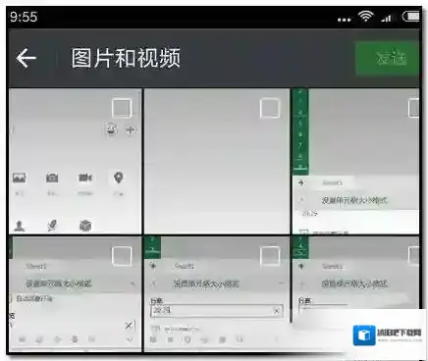Image resolution: width=428 pixels, height=361 pixels.
Task: Open the blank gray image thumbnail
Action: [x=217, y=161]
